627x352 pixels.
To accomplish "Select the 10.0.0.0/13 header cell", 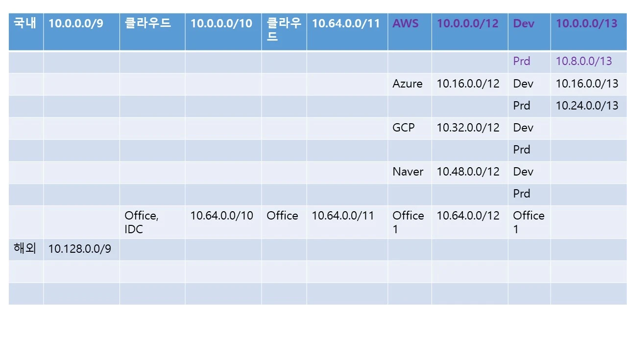I will click(588, 32).
